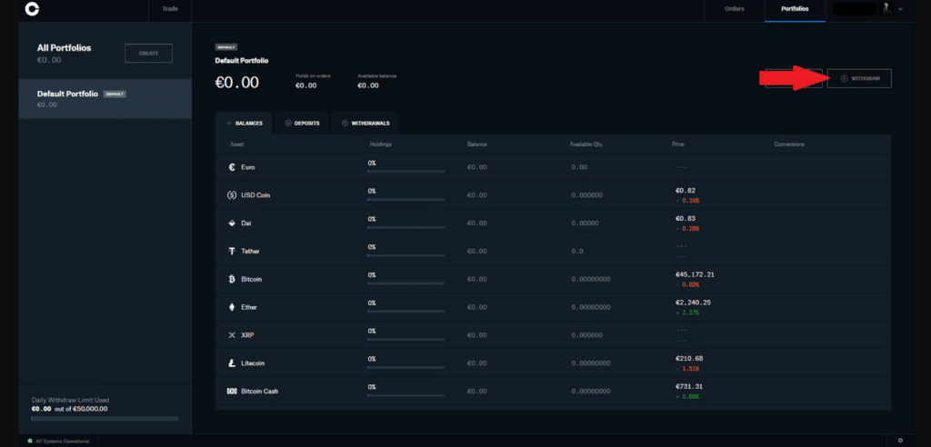Click the Ether asset icon
Screen dimensions: 931x447
pyautogui.click(x=232, y=307)
